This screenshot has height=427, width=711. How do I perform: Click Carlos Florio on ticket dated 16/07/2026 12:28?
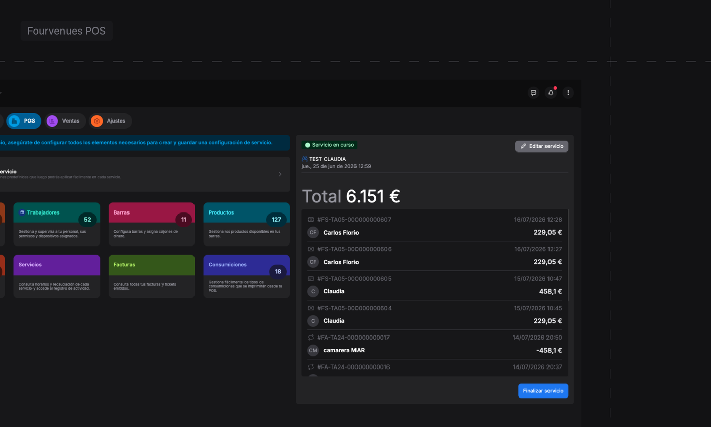pyautogui.click(x=341, y=233)
